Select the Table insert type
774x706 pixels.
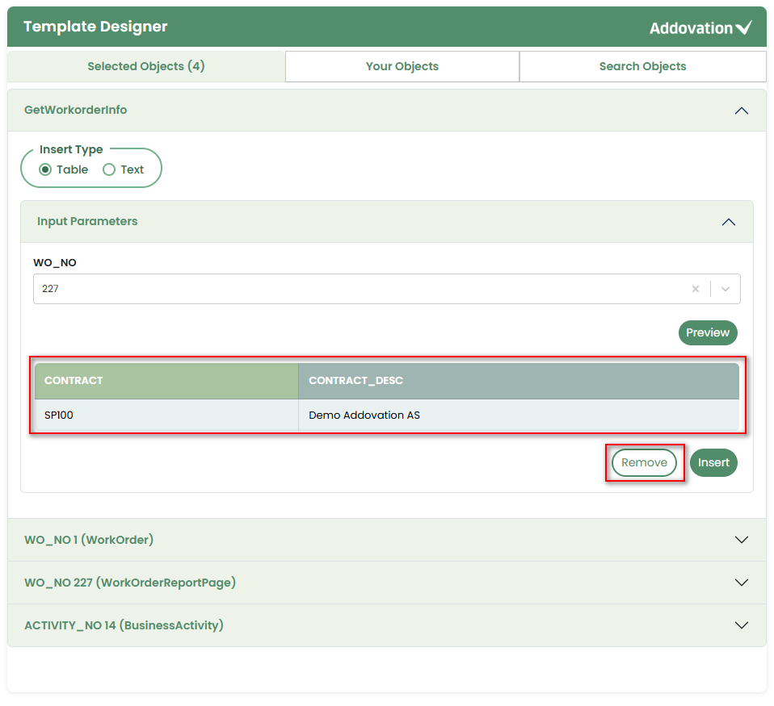(46, 169)
